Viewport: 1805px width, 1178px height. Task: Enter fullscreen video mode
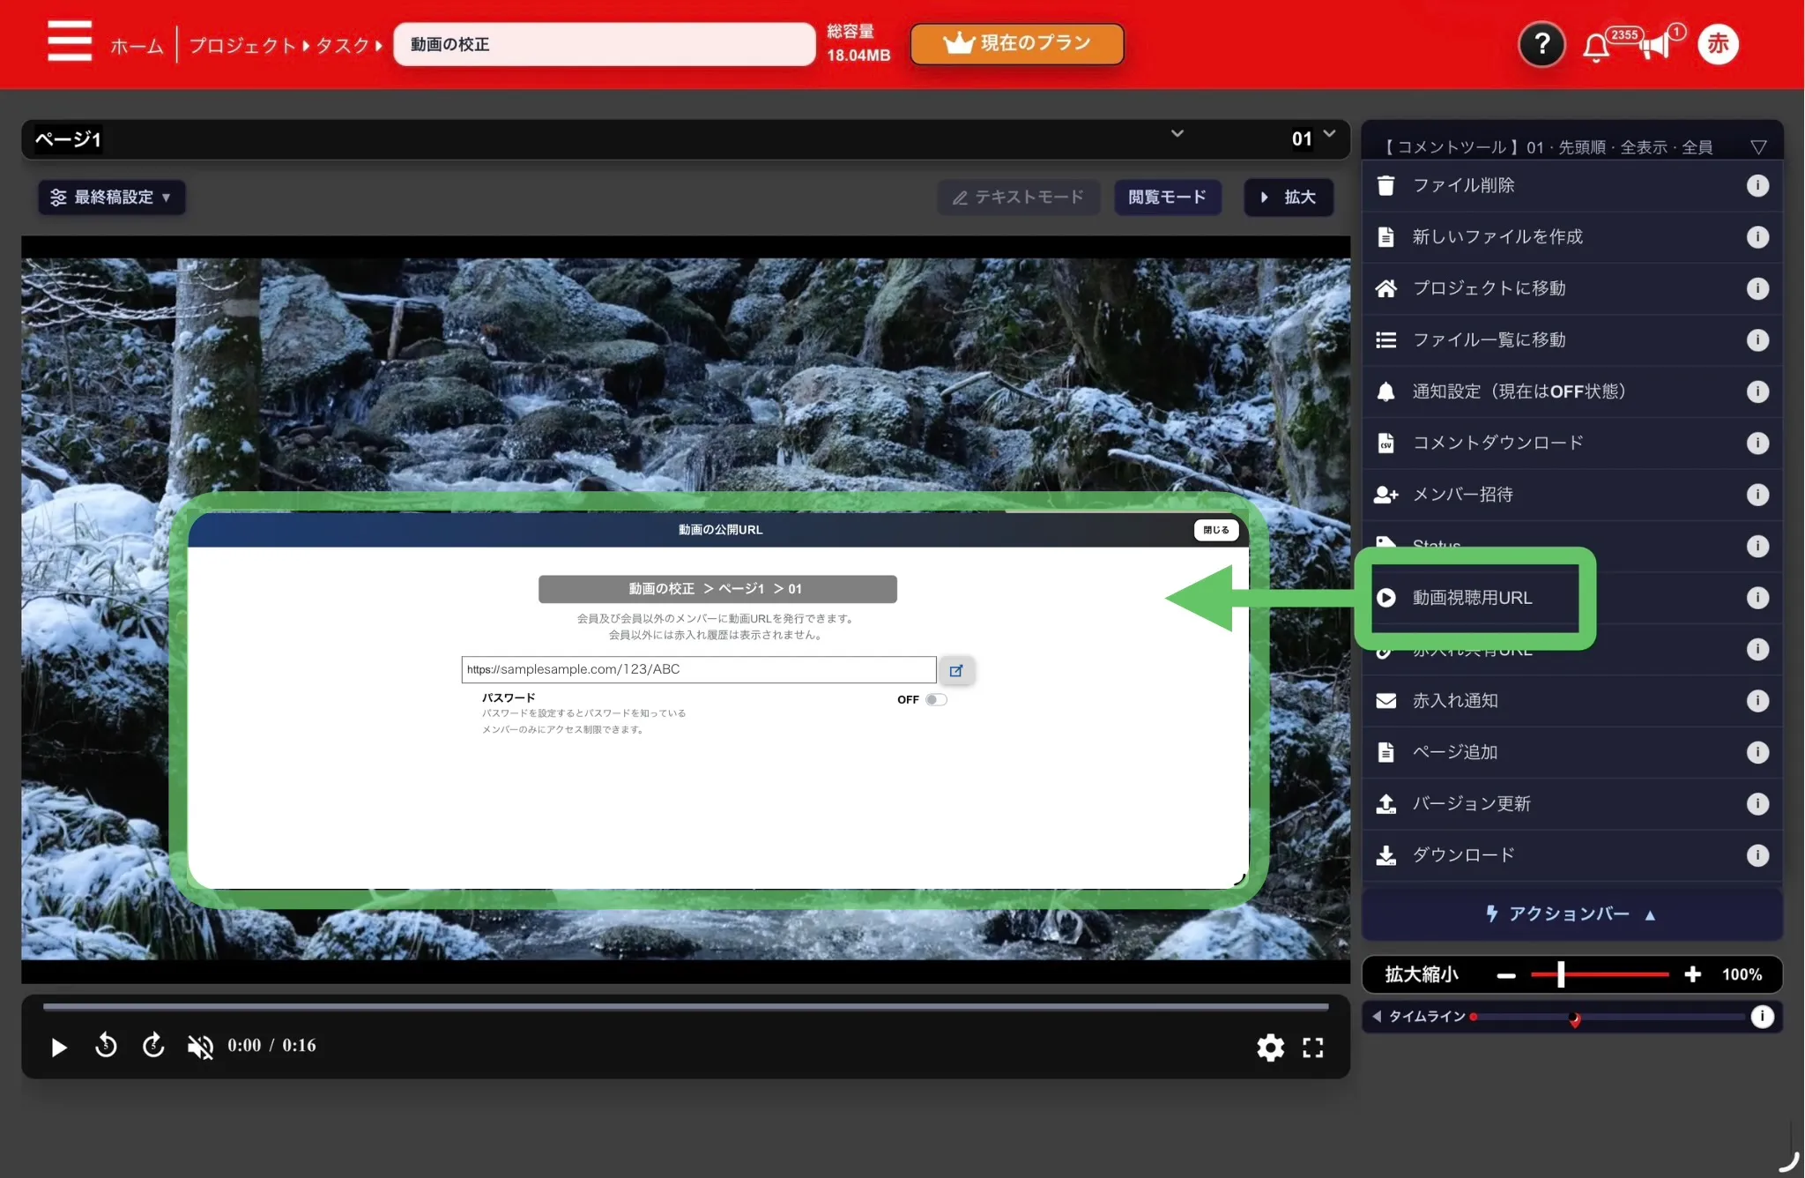pos(1312,1047)
